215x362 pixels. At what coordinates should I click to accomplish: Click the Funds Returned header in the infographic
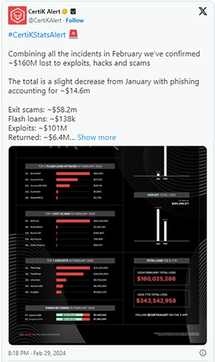click(70, 308)
